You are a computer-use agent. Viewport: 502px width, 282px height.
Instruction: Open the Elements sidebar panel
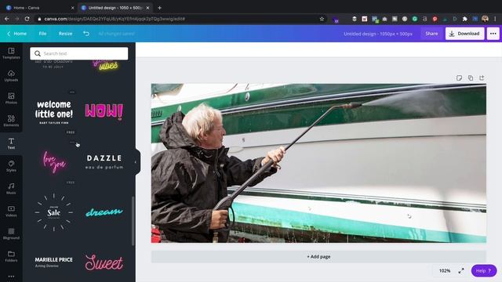tap(11, 121)
